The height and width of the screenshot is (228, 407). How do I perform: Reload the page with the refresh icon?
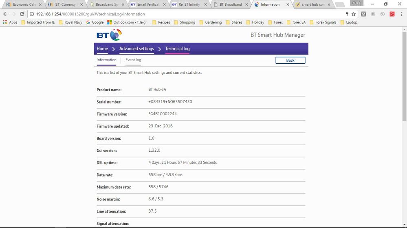coord(22,14)
